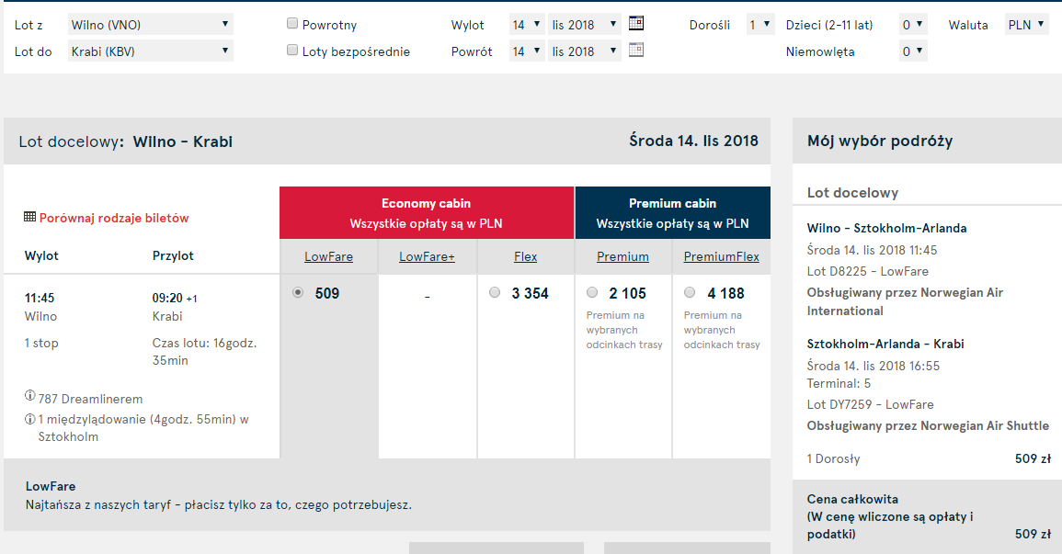
Task: Open the Wylot month lis 2018 dropdown
Action: tap(585, 25)
